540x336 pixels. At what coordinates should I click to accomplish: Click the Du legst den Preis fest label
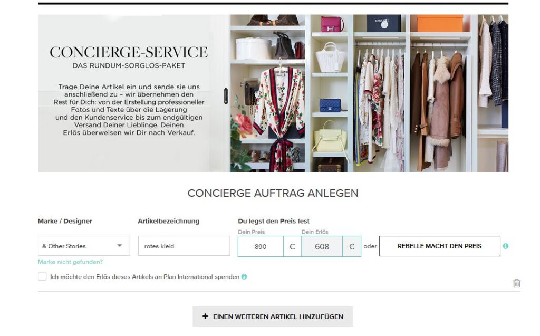click(x=274, y=221)
